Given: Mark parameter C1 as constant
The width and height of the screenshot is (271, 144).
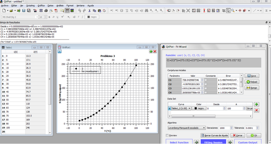Looking at the screenshot, I should (x=206, y=80).
